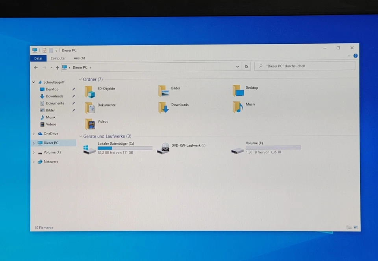Select the Volume (J:) drive in main pane
The image size is (378, 261).
point(266,147)
